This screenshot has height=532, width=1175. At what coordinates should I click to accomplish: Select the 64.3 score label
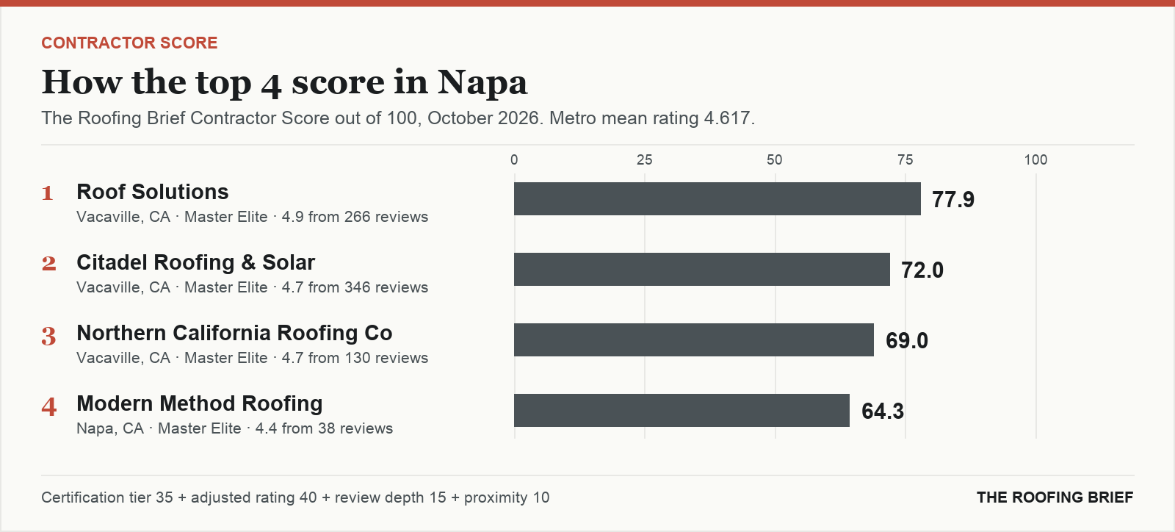tap(883, 411)
